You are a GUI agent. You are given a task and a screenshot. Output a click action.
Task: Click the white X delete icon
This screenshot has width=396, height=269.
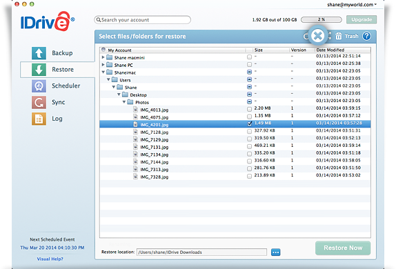click(x=318, y=36)
